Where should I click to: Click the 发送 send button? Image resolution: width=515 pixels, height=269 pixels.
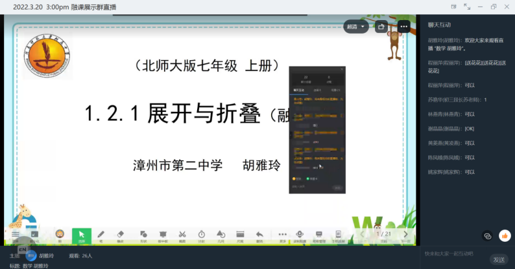[x=498, y=259]
